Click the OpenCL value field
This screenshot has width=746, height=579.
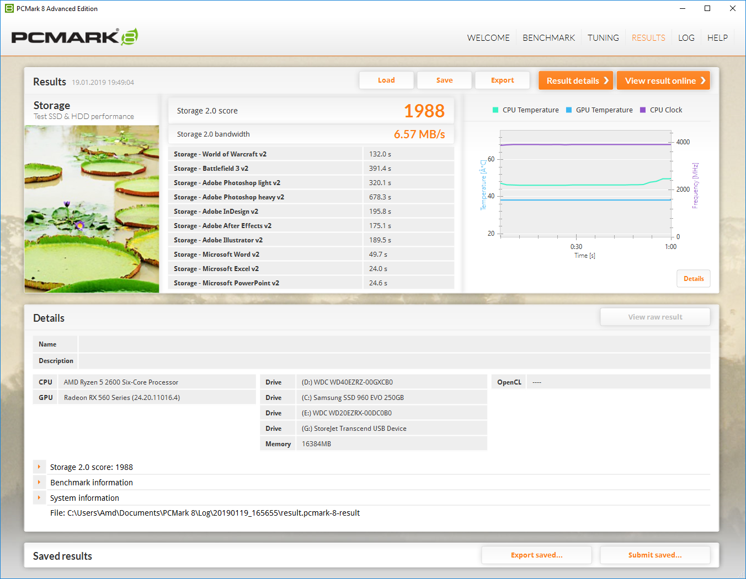tap(619, 382)
